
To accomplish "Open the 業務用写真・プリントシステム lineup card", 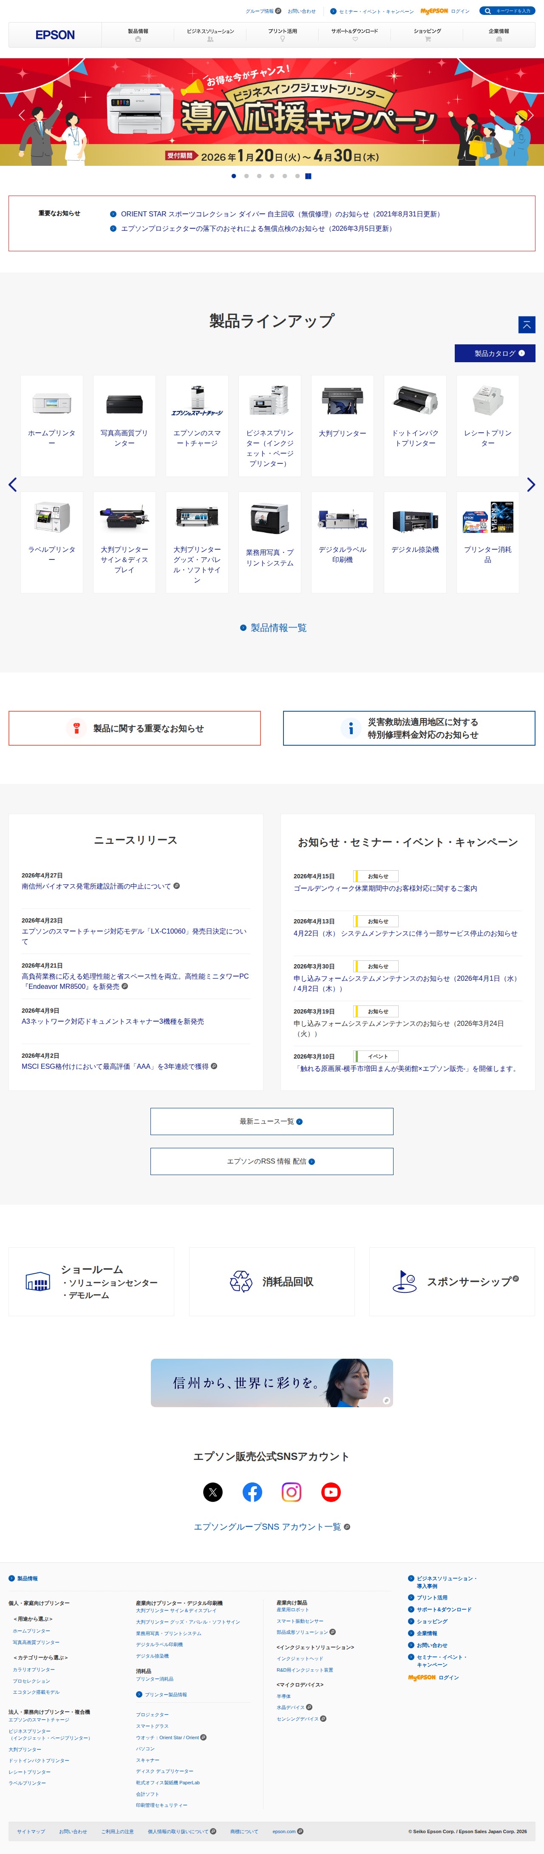I will (270, 542).
